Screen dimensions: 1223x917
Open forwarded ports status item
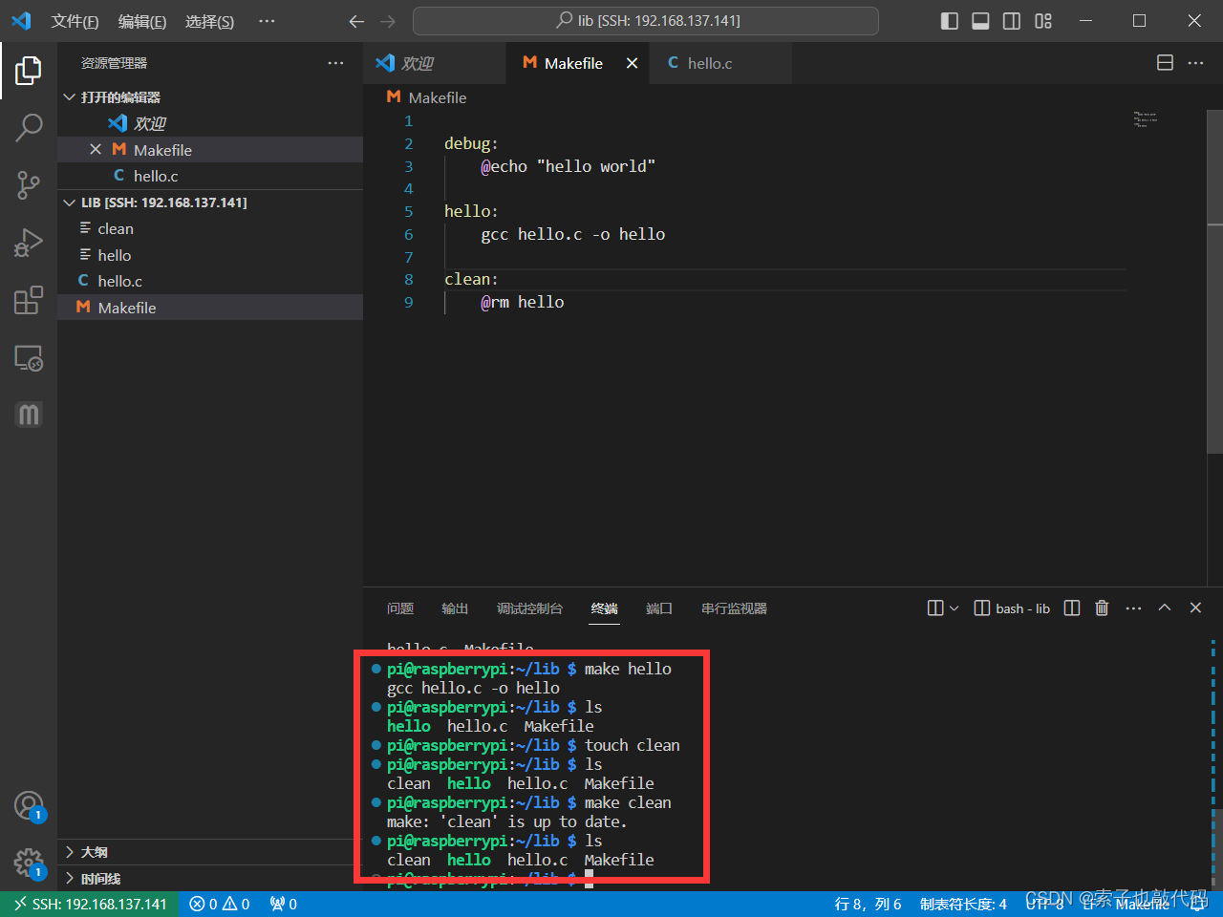284,904
